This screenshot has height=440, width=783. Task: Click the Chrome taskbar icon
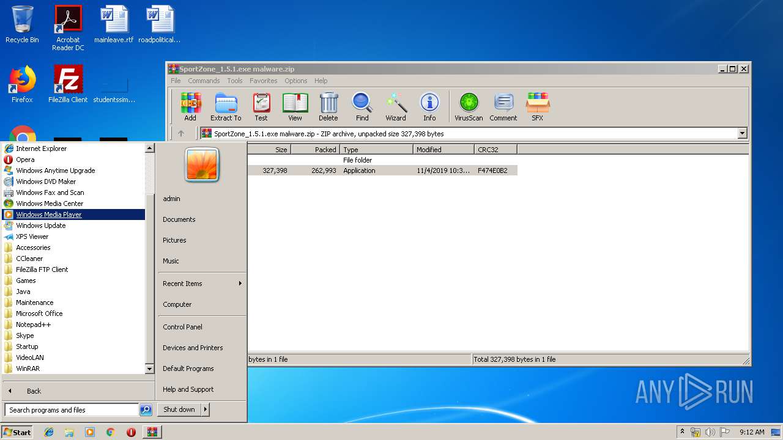coord(110,432)
